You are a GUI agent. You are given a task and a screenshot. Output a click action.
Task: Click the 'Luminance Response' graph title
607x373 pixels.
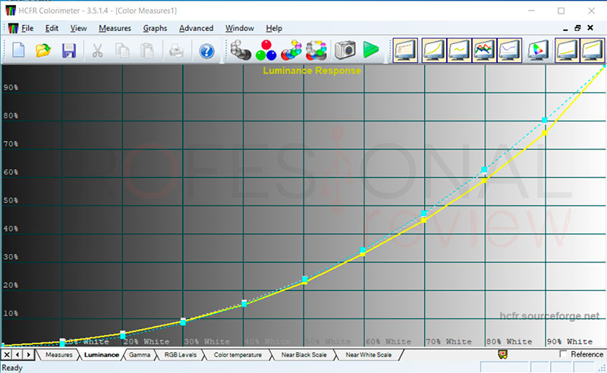312,71
